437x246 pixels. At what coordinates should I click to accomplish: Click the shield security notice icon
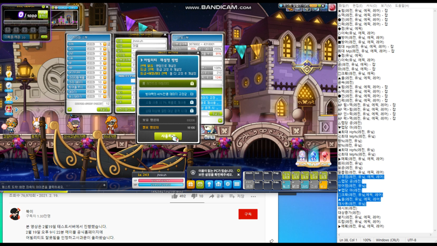pyautogui.click(x=193, y=173)
